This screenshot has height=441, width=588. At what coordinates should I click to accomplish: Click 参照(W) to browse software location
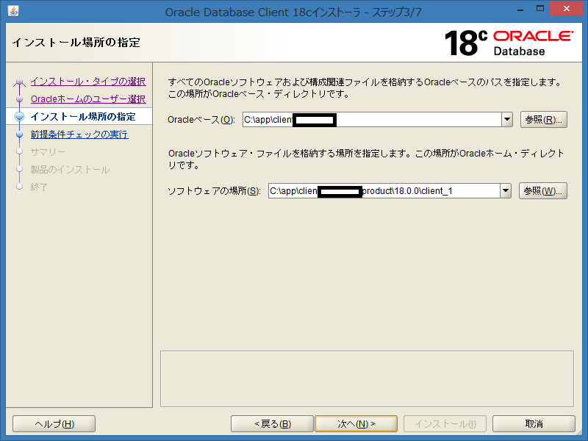click(x=543, y=190)
